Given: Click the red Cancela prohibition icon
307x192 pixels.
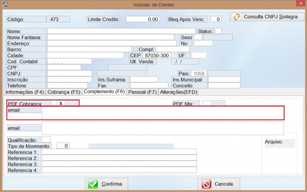Looking at the screenshot, I should [x=207, y=184].
